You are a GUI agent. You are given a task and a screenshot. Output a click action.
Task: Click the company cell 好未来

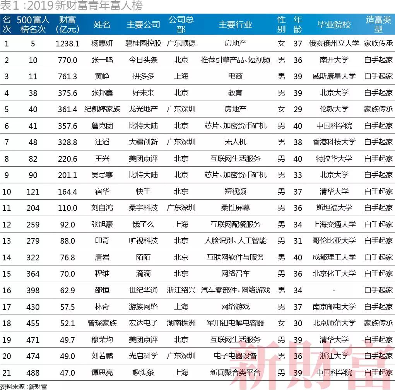coord(144,93)
